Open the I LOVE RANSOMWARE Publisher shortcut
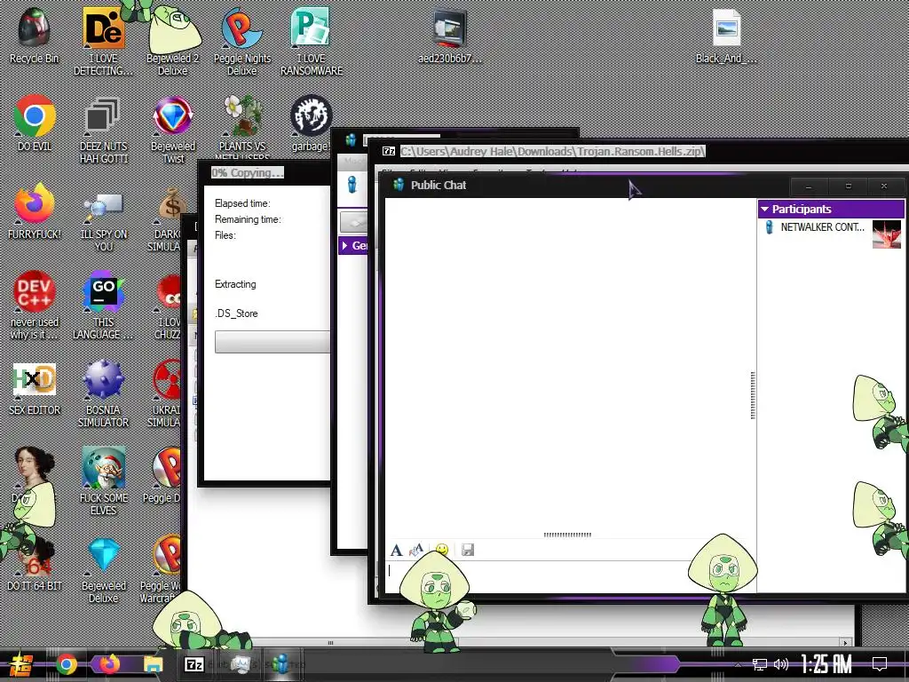 click(312, 42)
